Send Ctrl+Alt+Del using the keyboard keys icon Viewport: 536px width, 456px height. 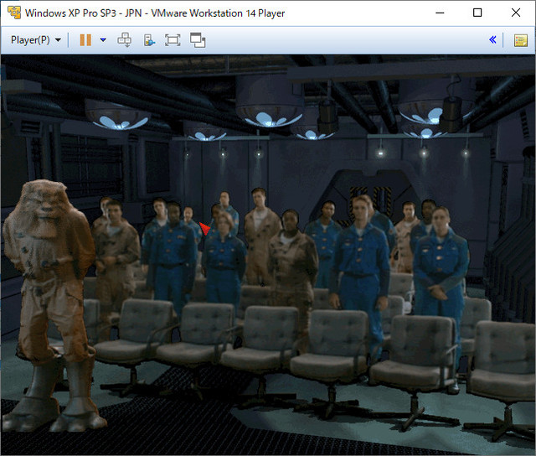125,40
